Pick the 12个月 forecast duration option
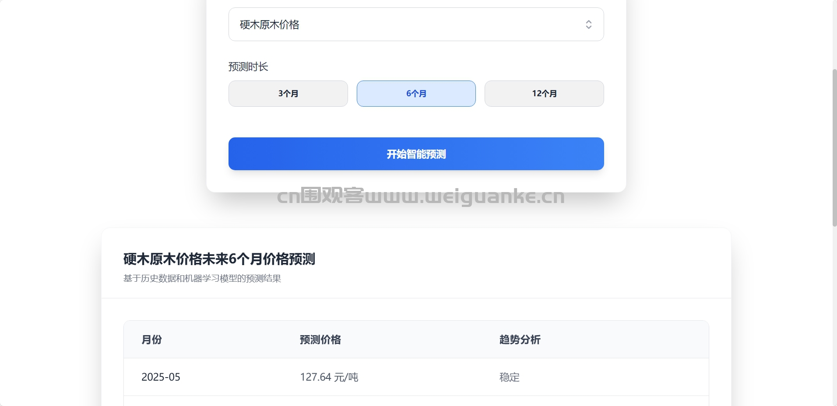The width and height of the screenshot is (837, 406). [x=544, y=94]
